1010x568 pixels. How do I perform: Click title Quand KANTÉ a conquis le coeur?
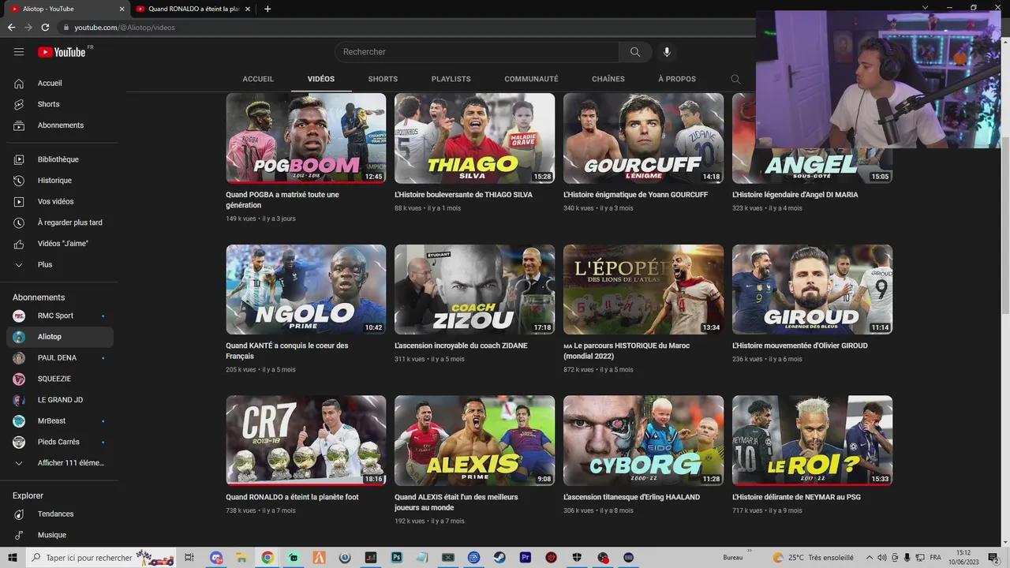[287, 351]
